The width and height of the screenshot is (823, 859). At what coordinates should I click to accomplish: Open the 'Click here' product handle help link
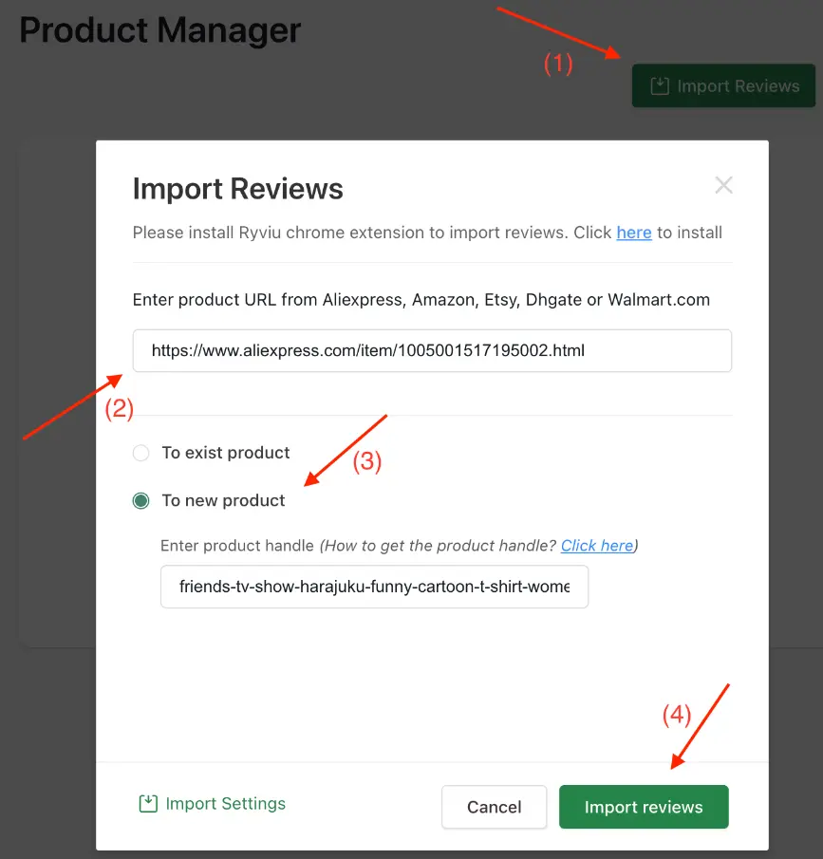[597, 546]
